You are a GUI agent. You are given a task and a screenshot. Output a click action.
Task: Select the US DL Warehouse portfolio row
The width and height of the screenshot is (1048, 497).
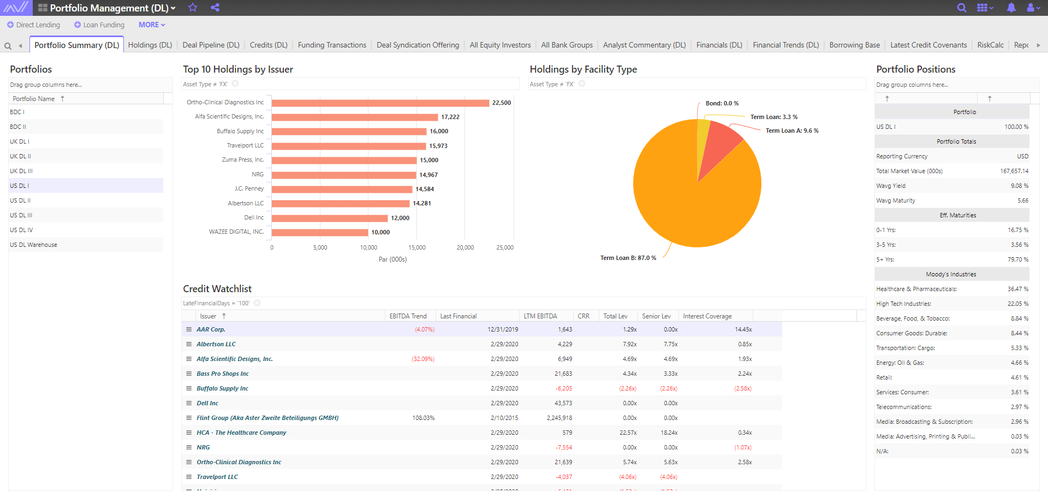86,245
